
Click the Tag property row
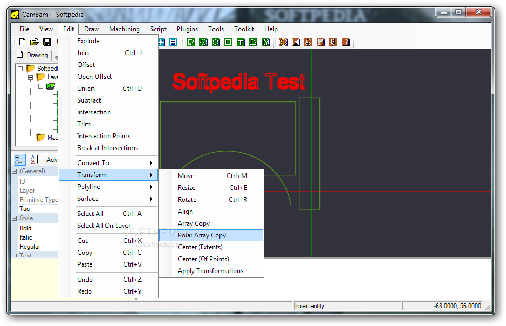tap(38, 209)
